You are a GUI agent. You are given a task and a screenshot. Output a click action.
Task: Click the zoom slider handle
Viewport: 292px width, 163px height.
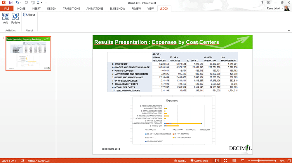point(259,161)
